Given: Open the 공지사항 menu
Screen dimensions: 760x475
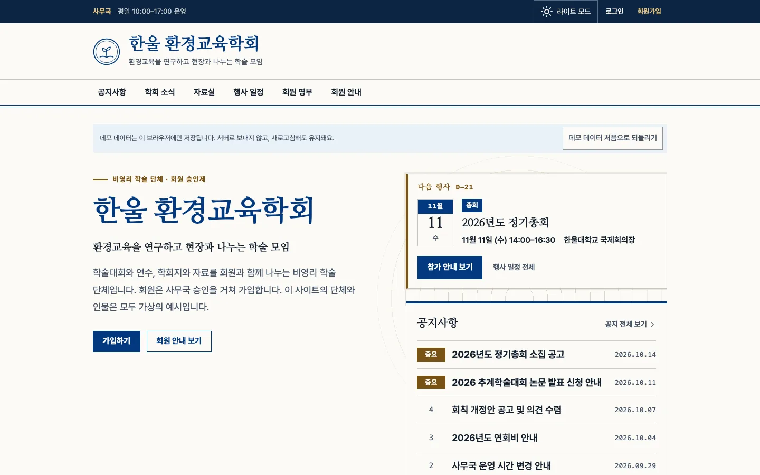Looking at the screenshot, I should 112,92.
